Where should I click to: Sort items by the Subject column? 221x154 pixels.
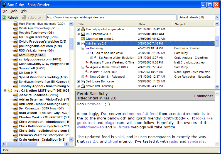pos(193,24)
